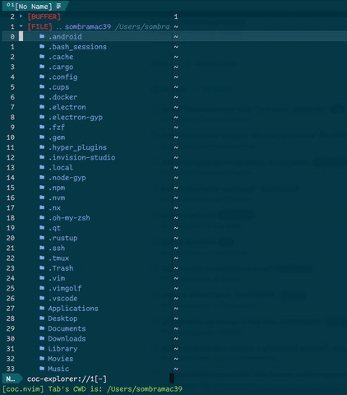
Task: Select the .vimgolf folder row
Action: [86, 288]
